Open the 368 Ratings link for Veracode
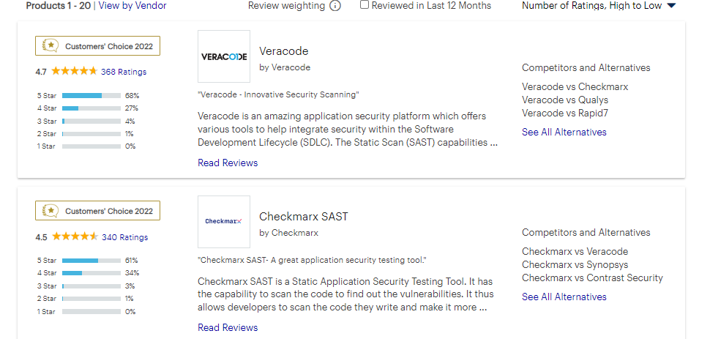The width and height of the screenshot is (710, 339). coord(124,72)
